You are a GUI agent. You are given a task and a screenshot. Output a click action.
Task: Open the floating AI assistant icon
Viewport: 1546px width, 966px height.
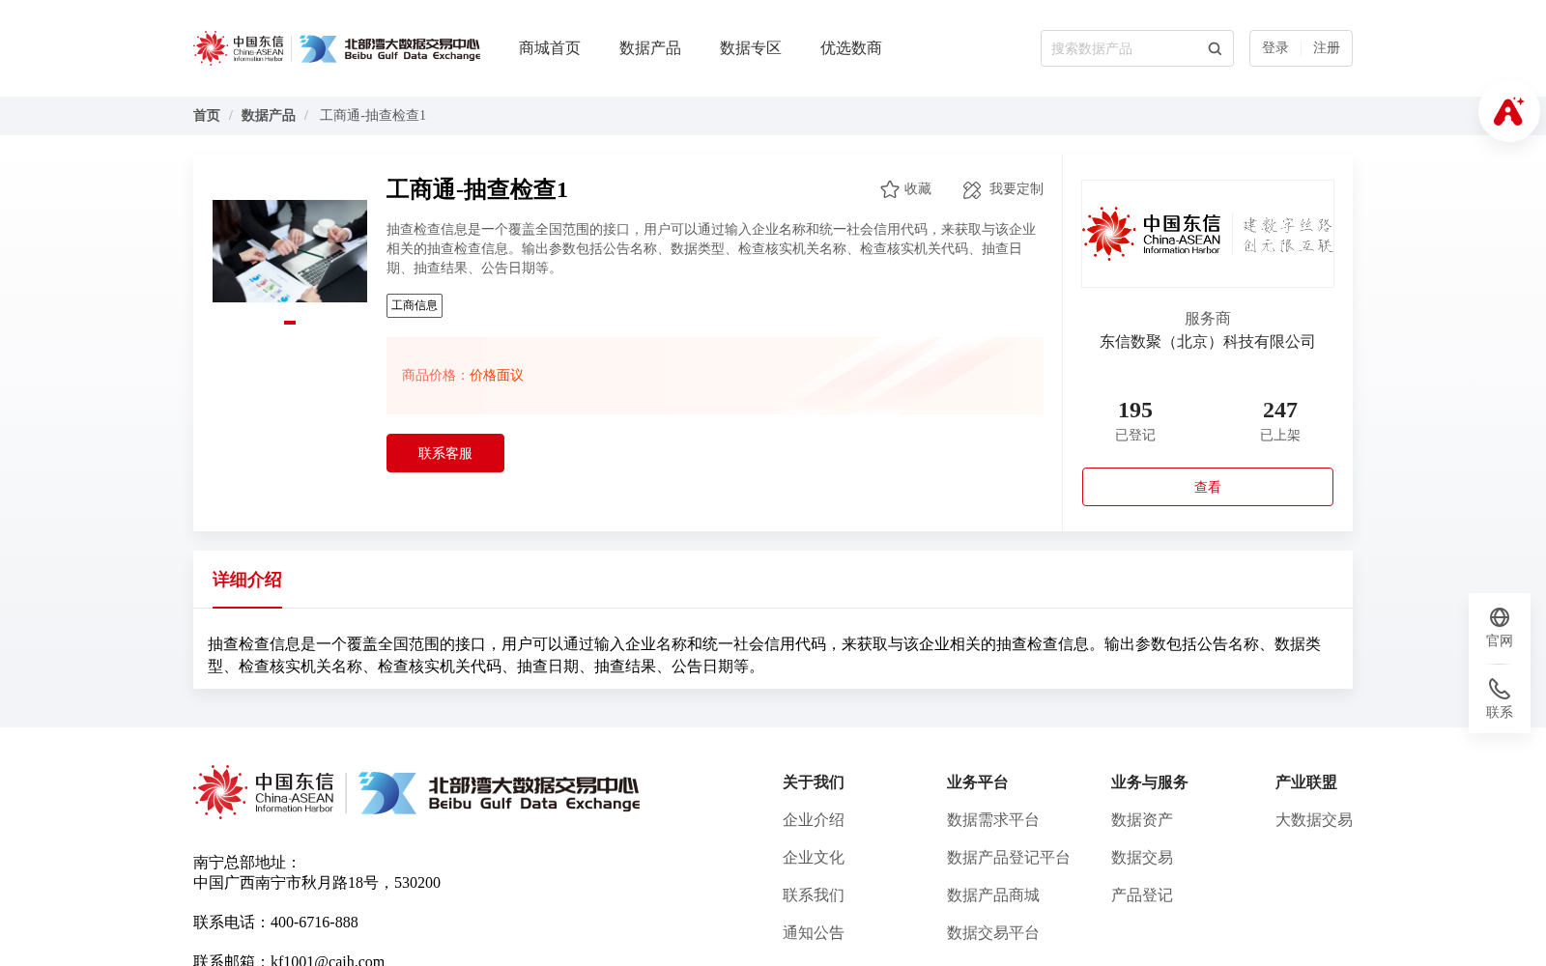pos(1508,111)
